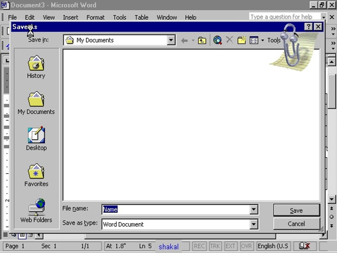Screen dimensions: 337x253
Task: Click the Save button
Action: click(296, 210)
